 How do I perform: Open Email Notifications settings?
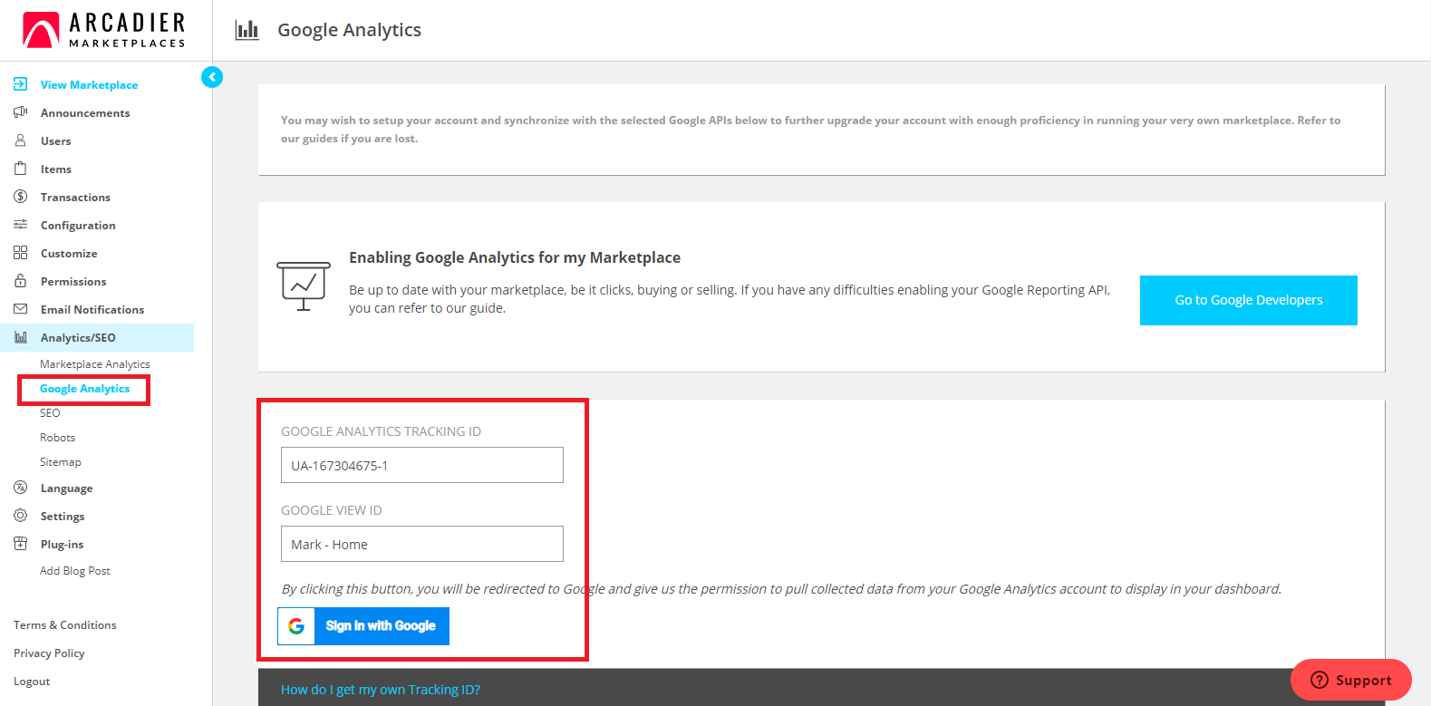[92, 310]
